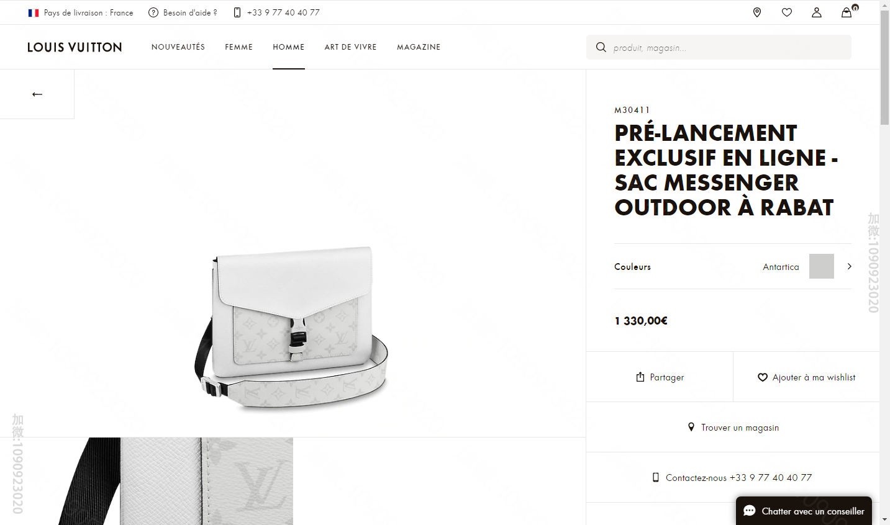Open Pays de livraison country selector
Image resolution: width=890 pixels, height=525 pixels.
[88, 12]
